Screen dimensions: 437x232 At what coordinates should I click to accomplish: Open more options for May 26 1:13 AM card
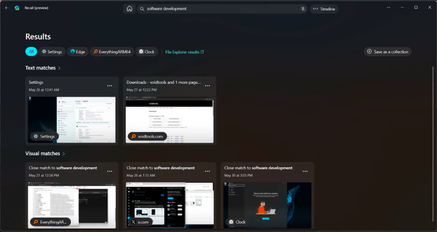[x=208, y=171]
